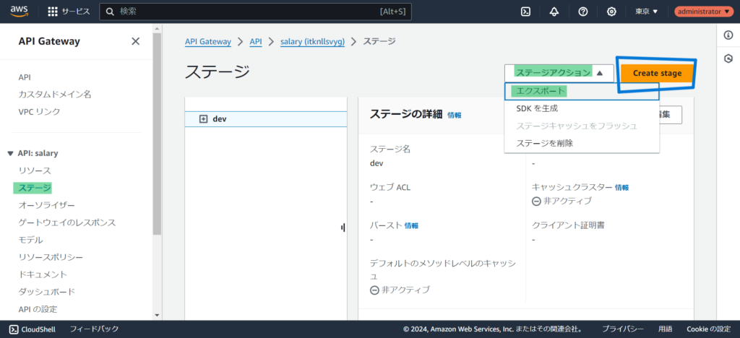Screen dimensions: 740x338
Task: Open the services grid menu icon
Action: coord(53,12)
